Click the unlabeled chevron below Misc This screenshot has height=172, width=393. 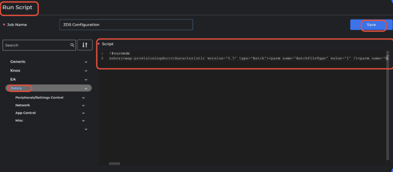point(86,129)
